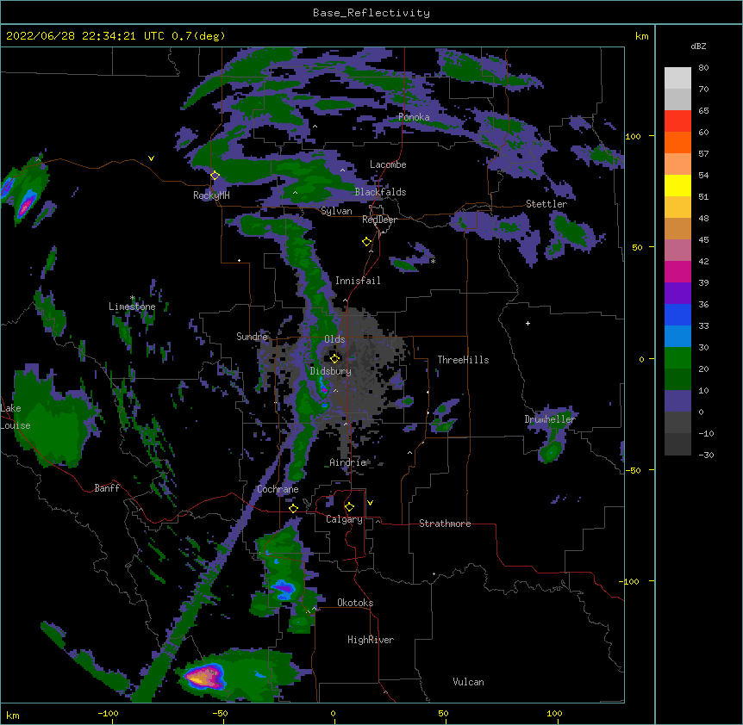Screen dimensions: 743x725
Task: Click the Cochrane town label
Action: (278, 489)
